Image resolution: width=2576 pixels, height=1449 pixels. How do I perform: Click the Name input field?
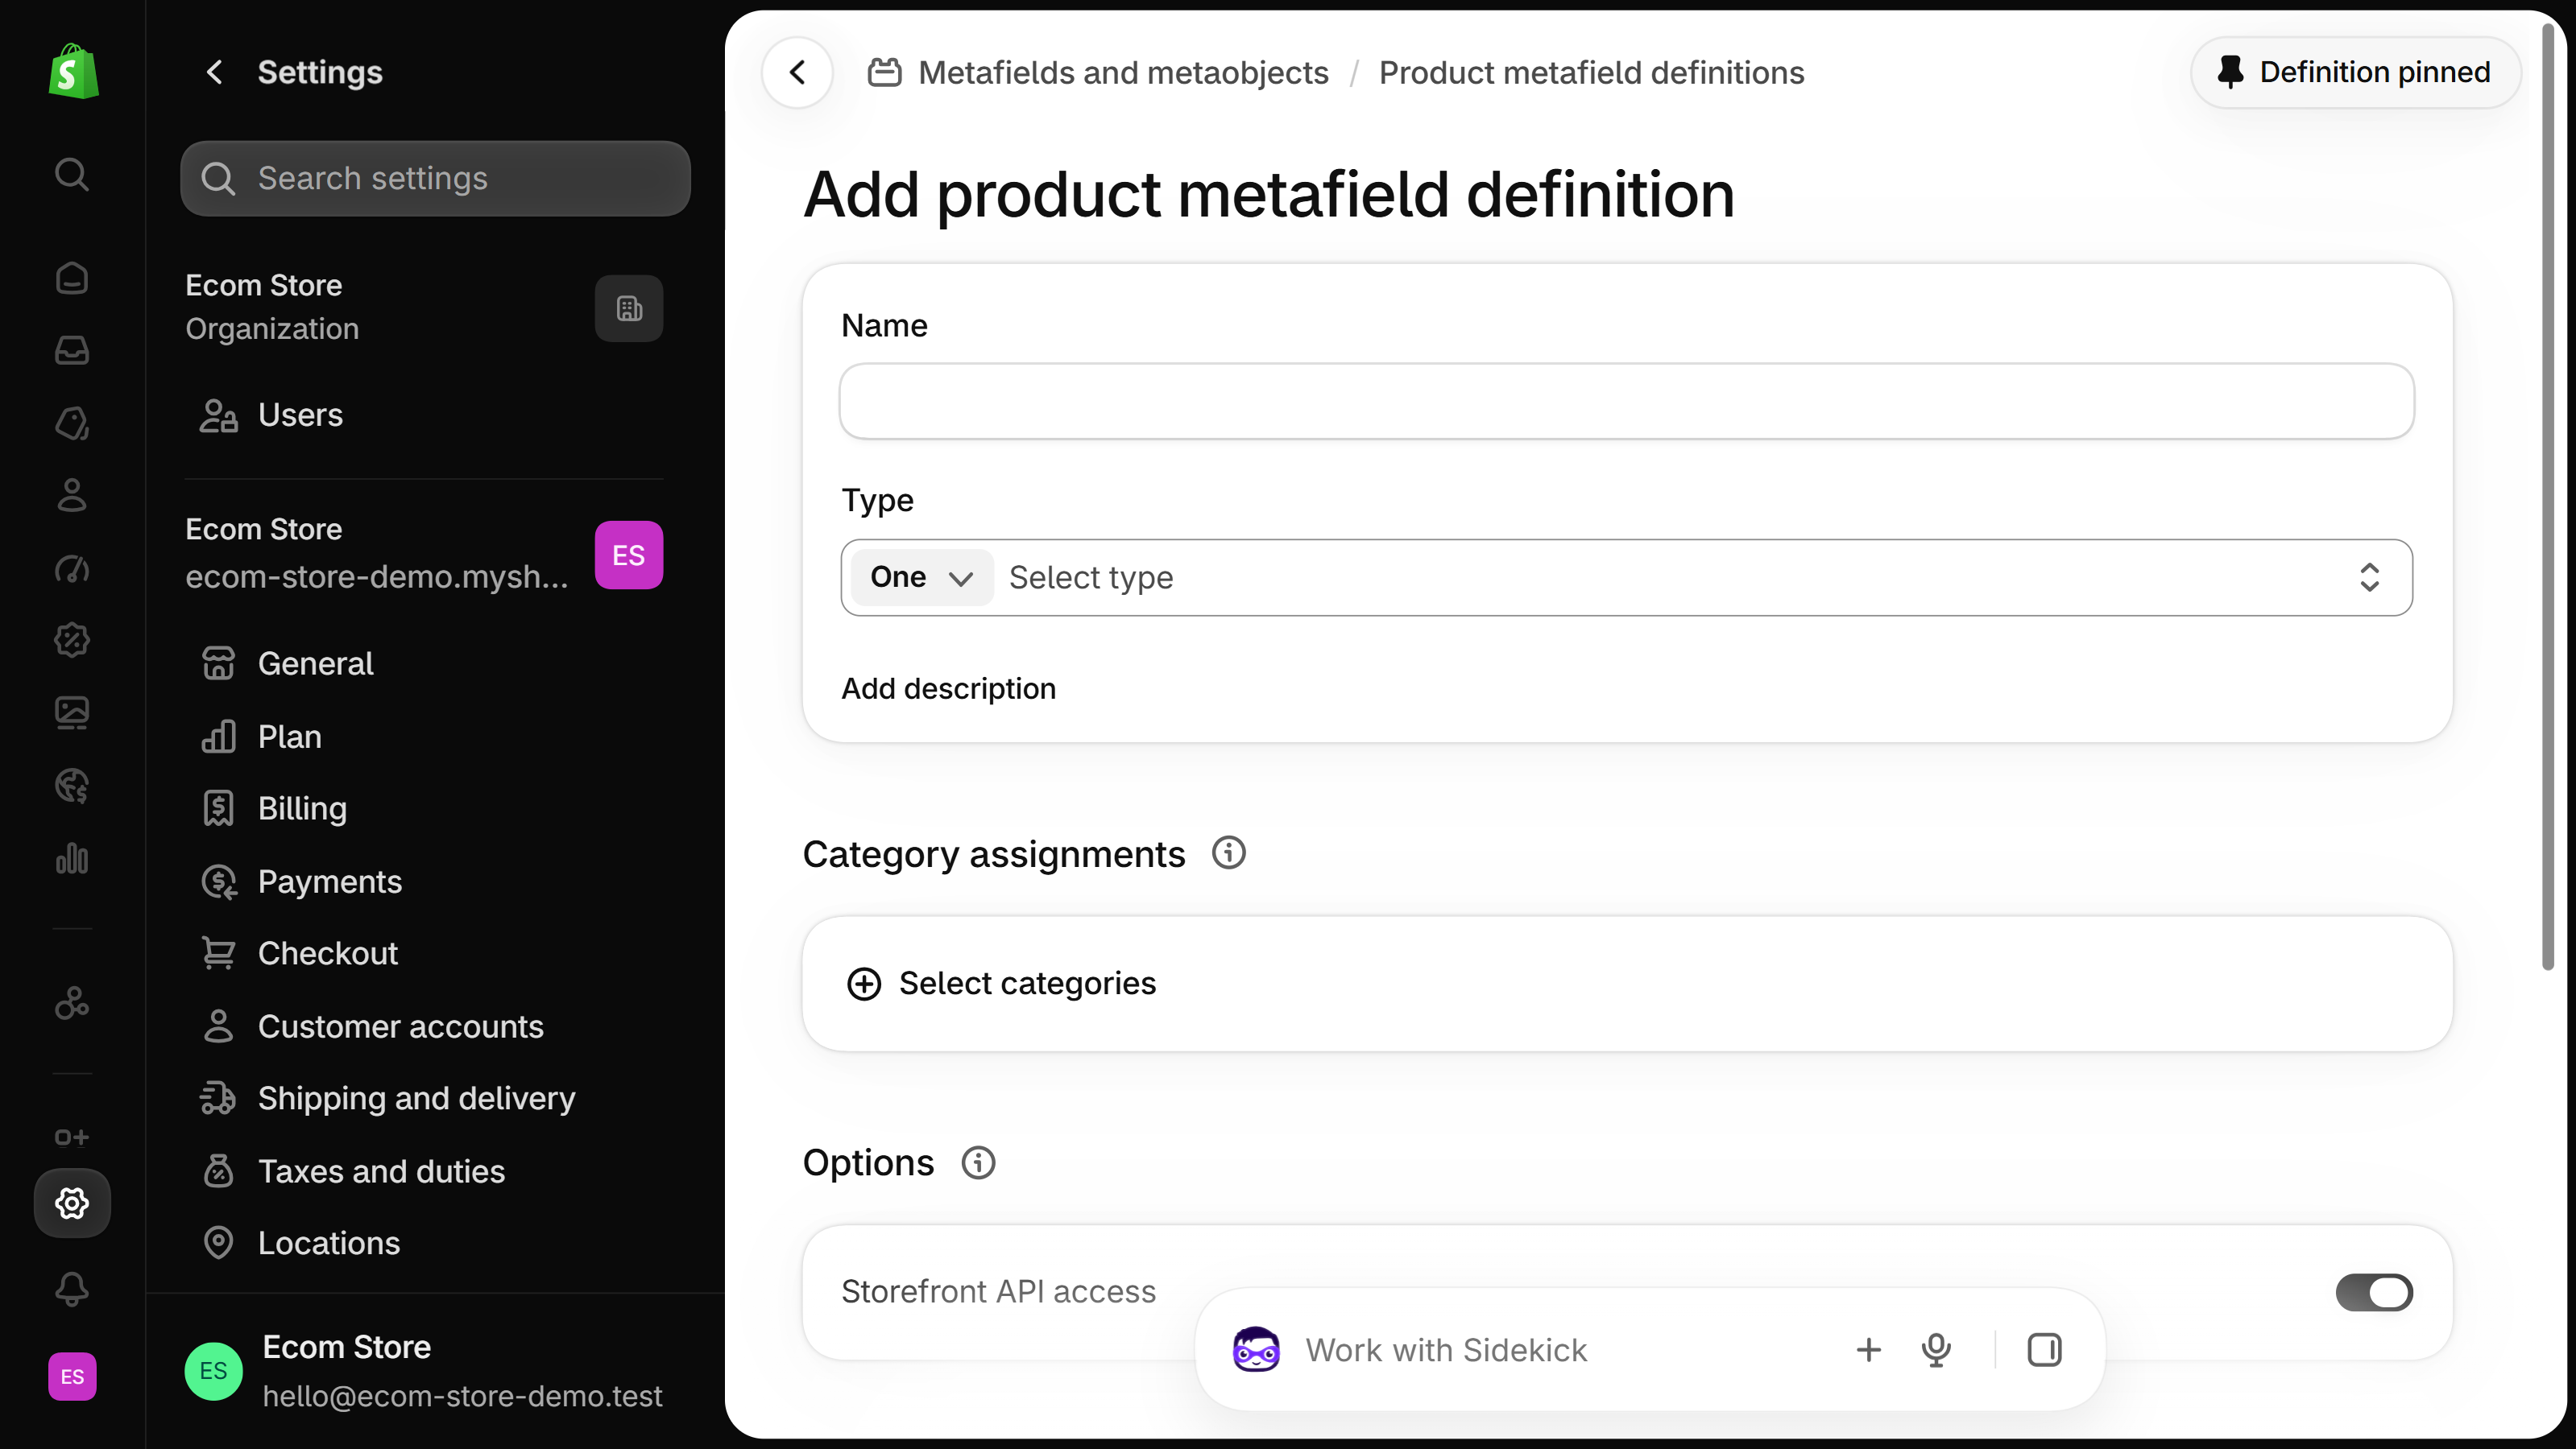1627,402
